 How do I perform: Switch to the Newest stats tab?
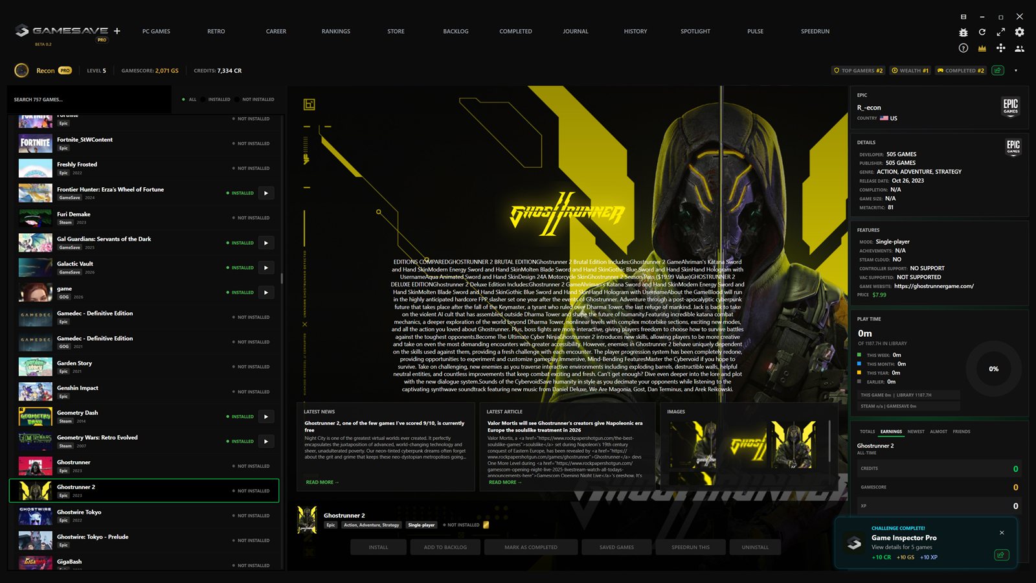click(x=916, y=431)
